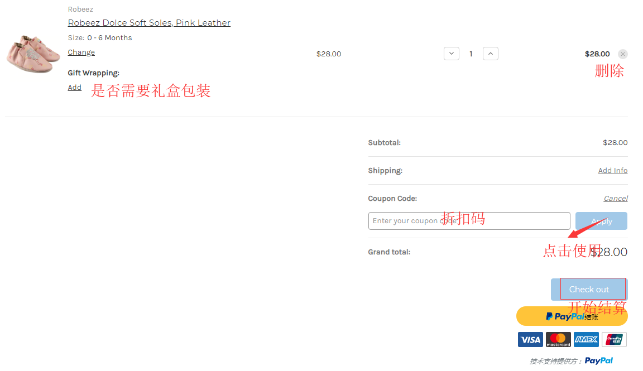Click the coupon code input field
The width and height of the screenshot is (643, 371).
[x=469, y=220]
